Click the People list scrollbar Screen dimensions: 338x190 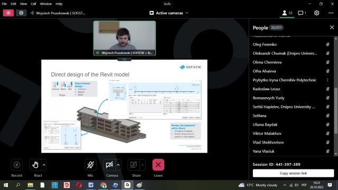336,111
